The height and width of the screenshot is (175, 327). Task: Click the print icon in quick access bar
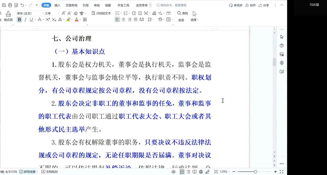coord(10,5)
